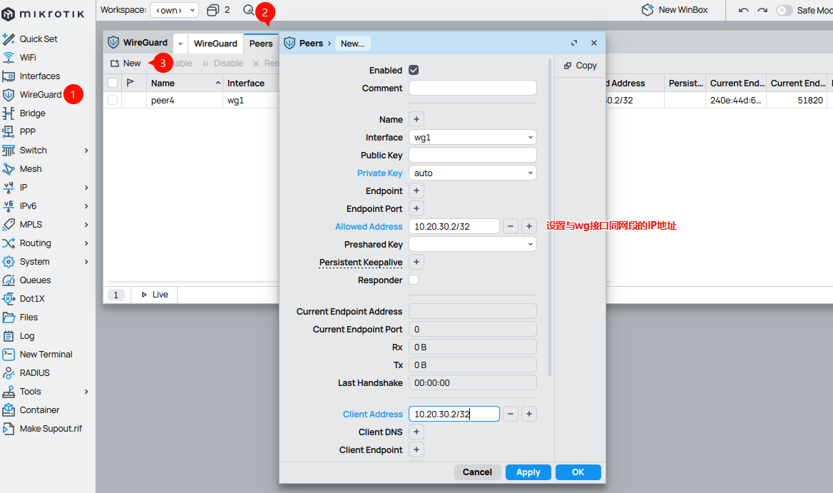The height and width of the screenshot is (493, 833).
Task: Click the Public Key input field
Action: point(472,155)
